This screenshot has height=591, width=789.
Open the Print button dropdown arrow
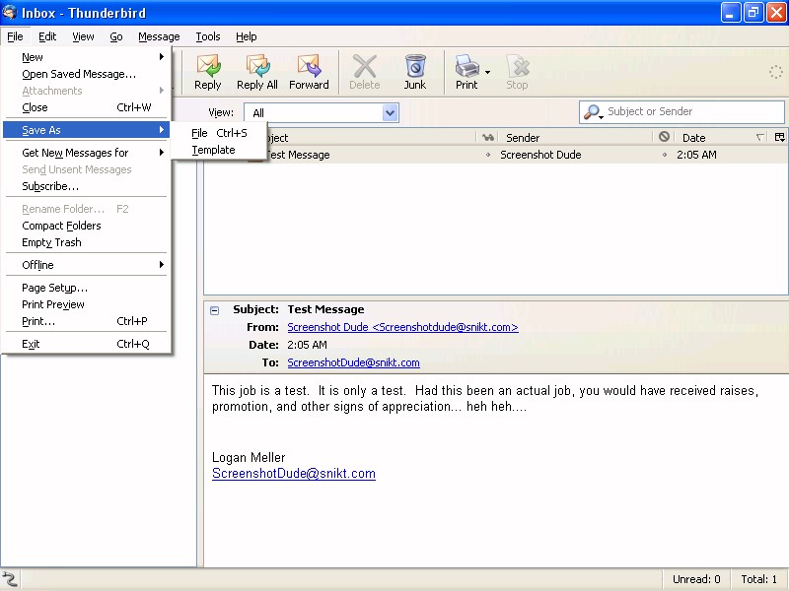click(x=487, y=72)
